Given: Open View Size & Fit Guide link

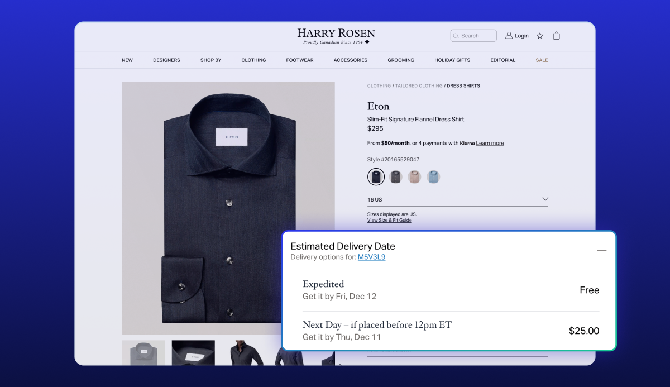Looking at the screenshot, I should coord(389,221).
